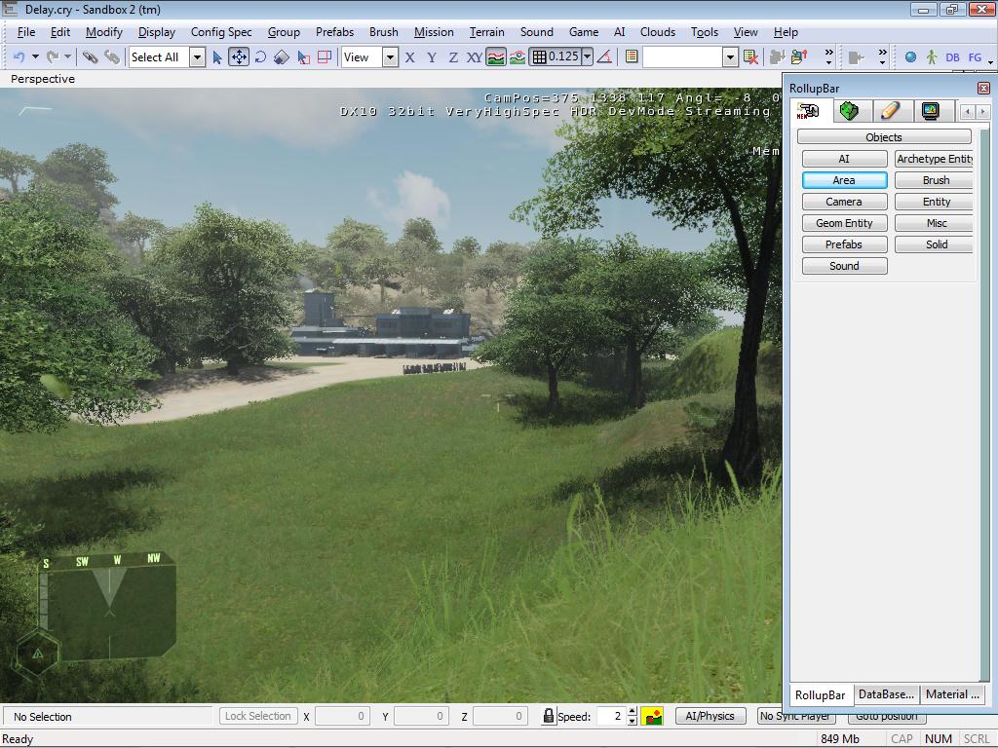This screenshot has height=748, width=998.
Task: Open DataBase view via DB icon
Action: point(953,57)
